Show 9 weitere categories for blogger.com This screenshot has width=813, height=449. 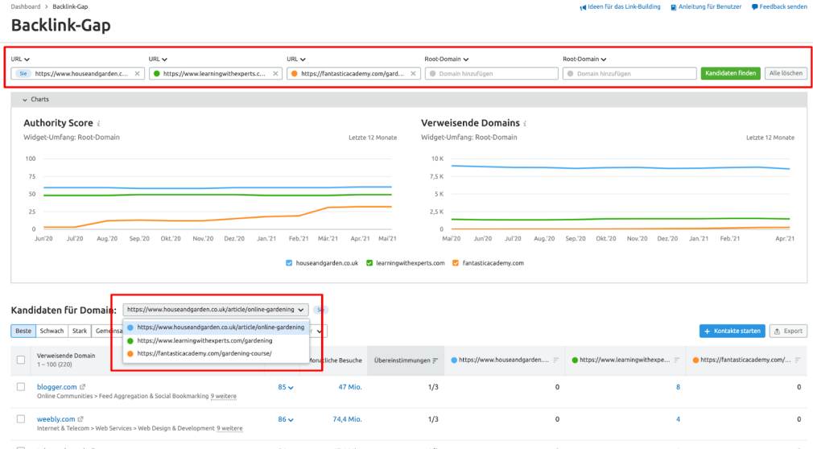(x=224, y=396)
